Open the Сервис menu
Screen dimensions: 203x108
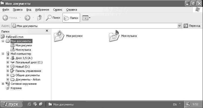click(58, 10)
